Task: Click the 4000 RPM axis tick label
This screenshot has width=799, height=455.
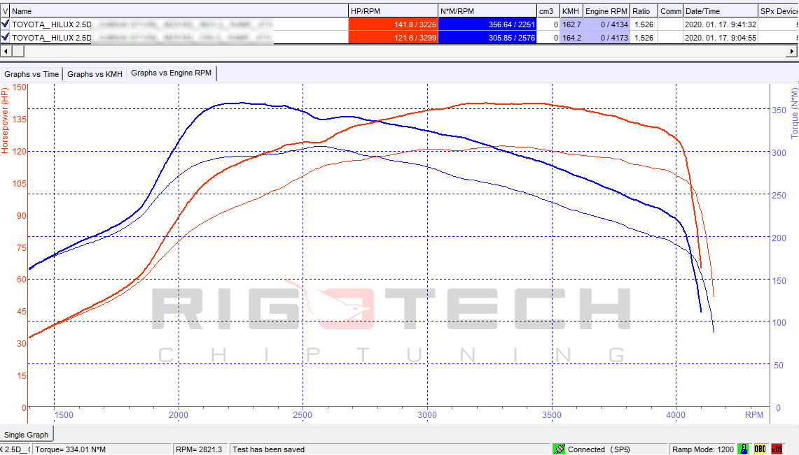Action: point(676,415)
